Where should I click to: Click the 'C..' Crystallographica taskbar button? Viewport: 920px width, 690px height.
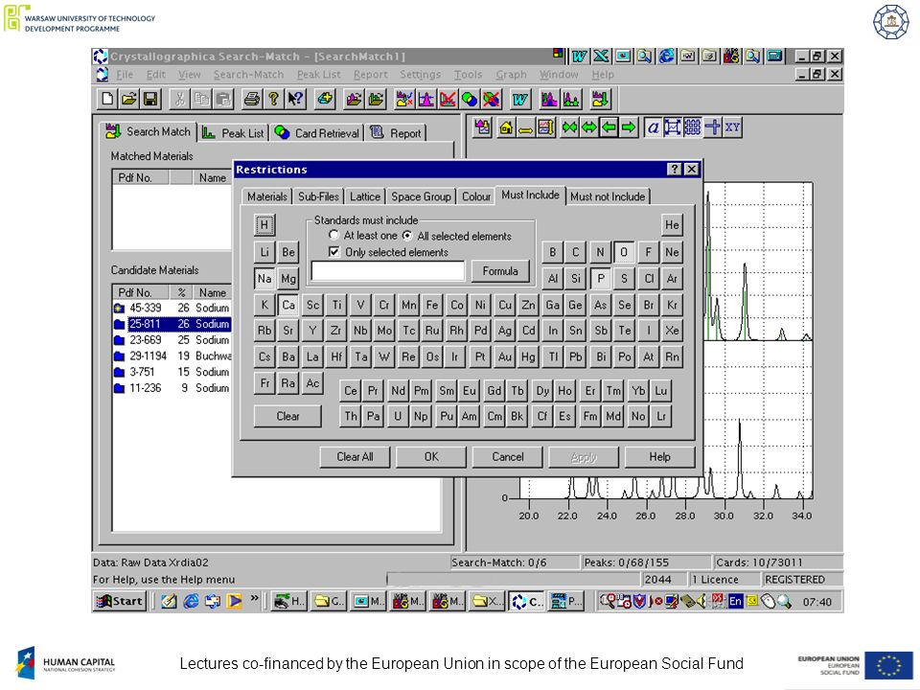(526, 602)
